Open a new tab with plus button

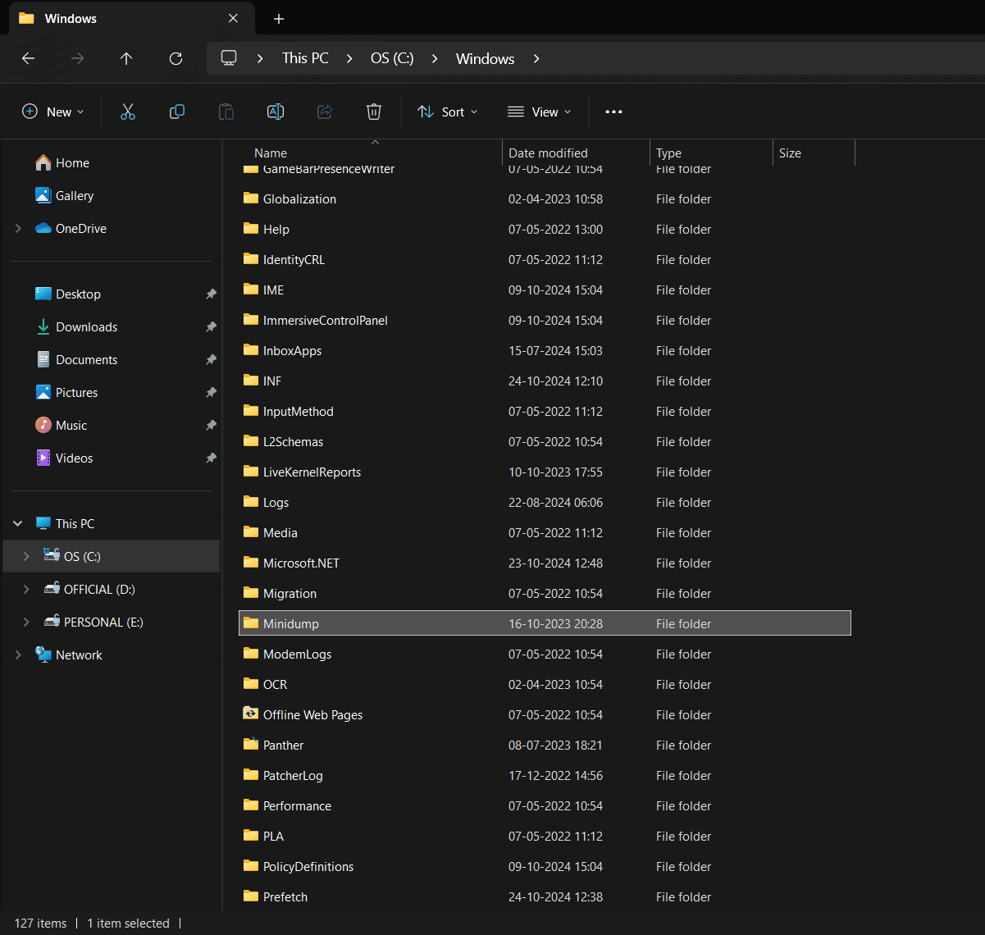point(279,19)
